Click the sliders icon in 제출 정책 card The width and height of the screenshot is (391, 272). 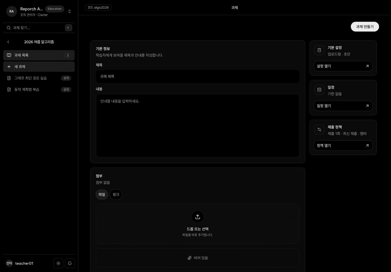click(x=319, y=129)
